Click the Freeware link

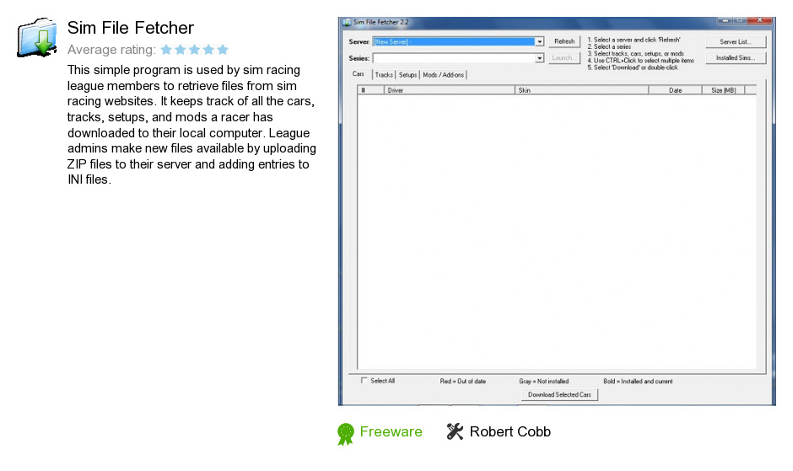[x=391, y=431]
